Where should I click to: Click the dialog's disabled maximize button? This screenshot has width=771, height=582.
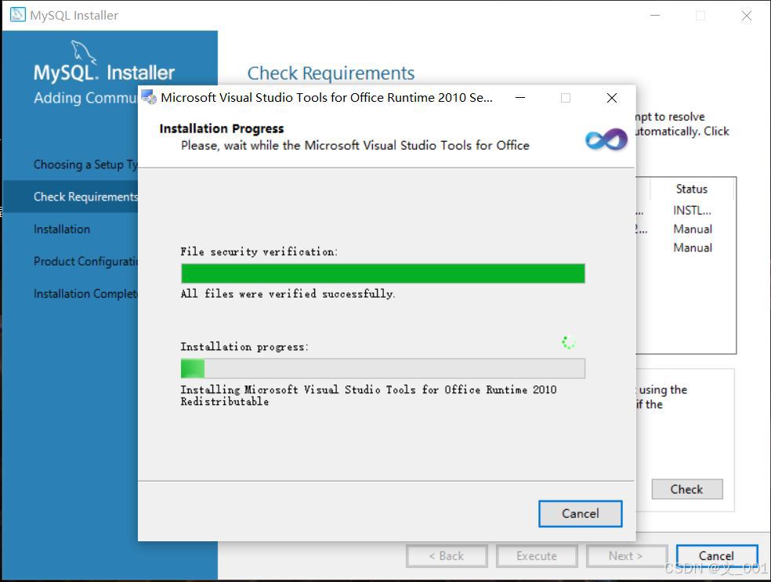(566, 98)
